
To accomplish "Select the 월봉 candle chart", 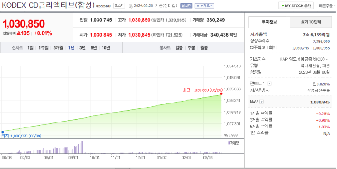I will click(x=204, y=48).
